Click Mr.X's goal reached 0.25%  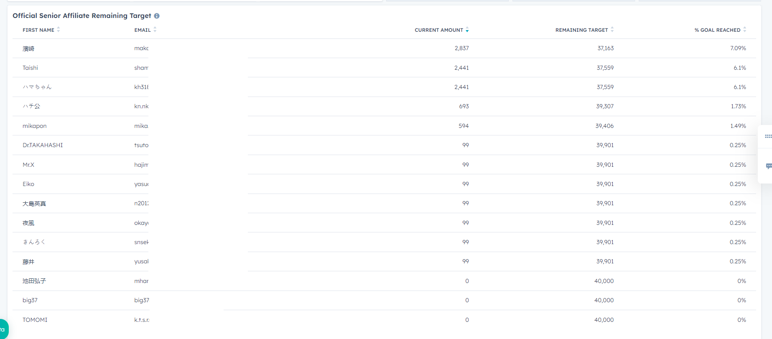(738, 165)
